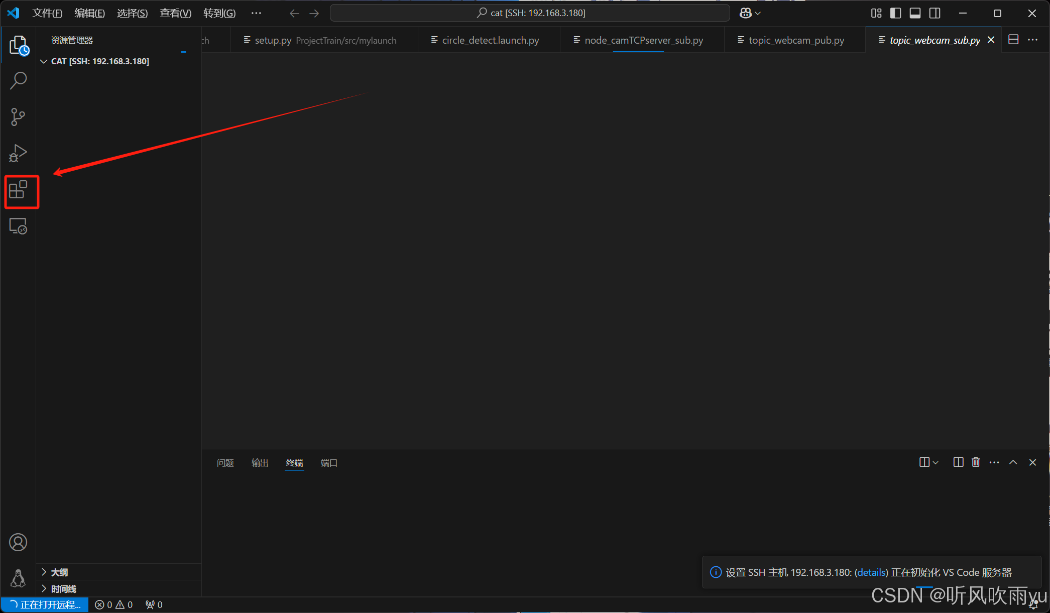Switch to the 输出 panel tab
Screen dimensions: 1050x613
coord(260,463)
